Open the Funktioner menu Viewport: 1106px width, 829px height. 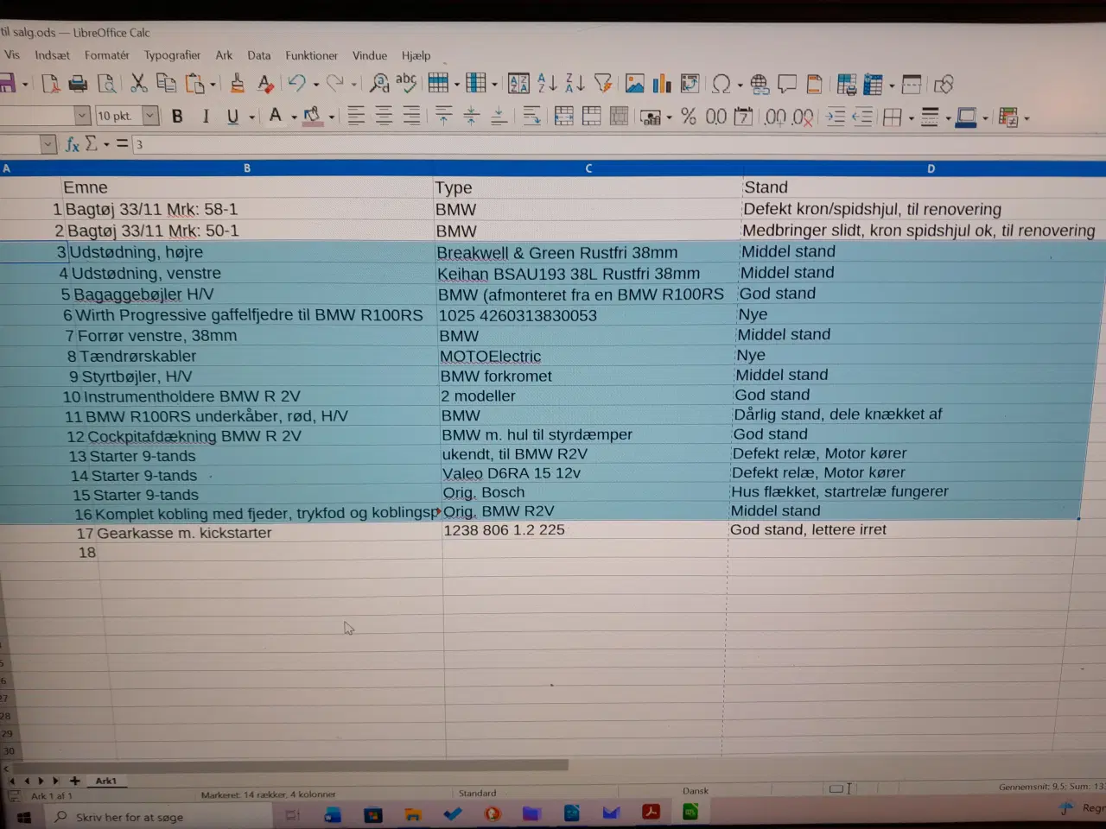[311, 55]
